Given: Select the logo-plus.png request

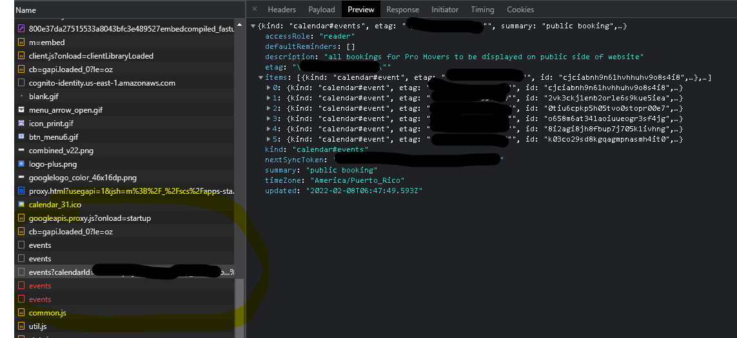Looking at the screenshot, I should (x=124, y=164).
